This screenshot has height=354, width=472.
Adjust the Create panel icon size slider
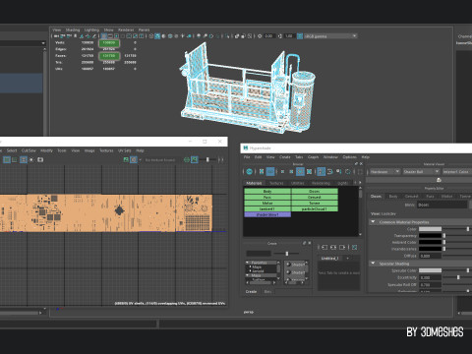[x=287, y=254]
